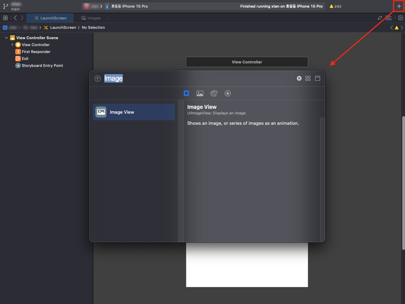Expand the View Controller outline item
Image resolution: width=405 pixels, height=304 pixels.
12,45
